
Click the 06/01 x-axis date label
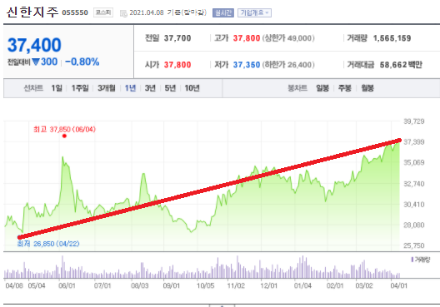pyautogui.click(x=67, y=285)
